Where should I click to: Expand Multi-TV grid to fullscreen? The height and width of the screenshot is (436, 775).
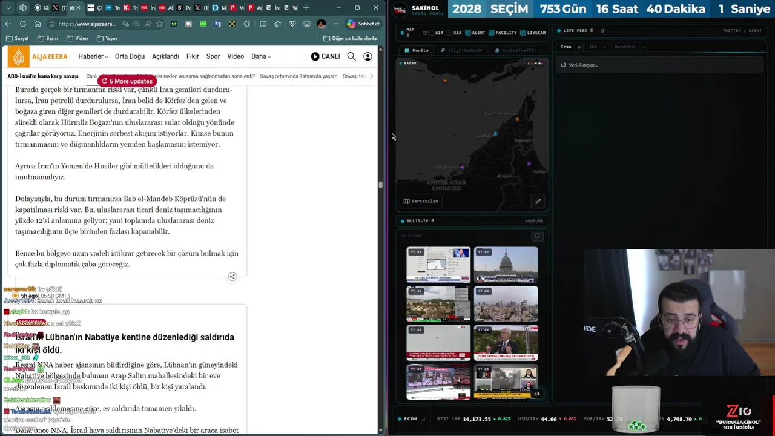click(537, 236)
